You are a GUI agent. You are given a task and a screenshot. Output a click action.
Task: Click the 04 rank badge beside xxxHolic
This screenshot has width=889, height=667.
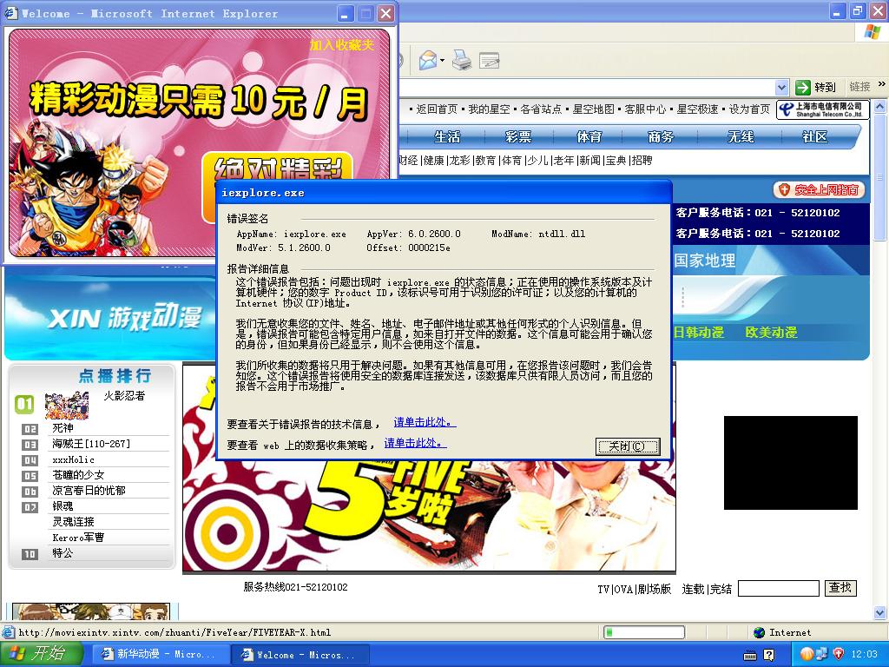pyautogui.click(x=30, y=460)
